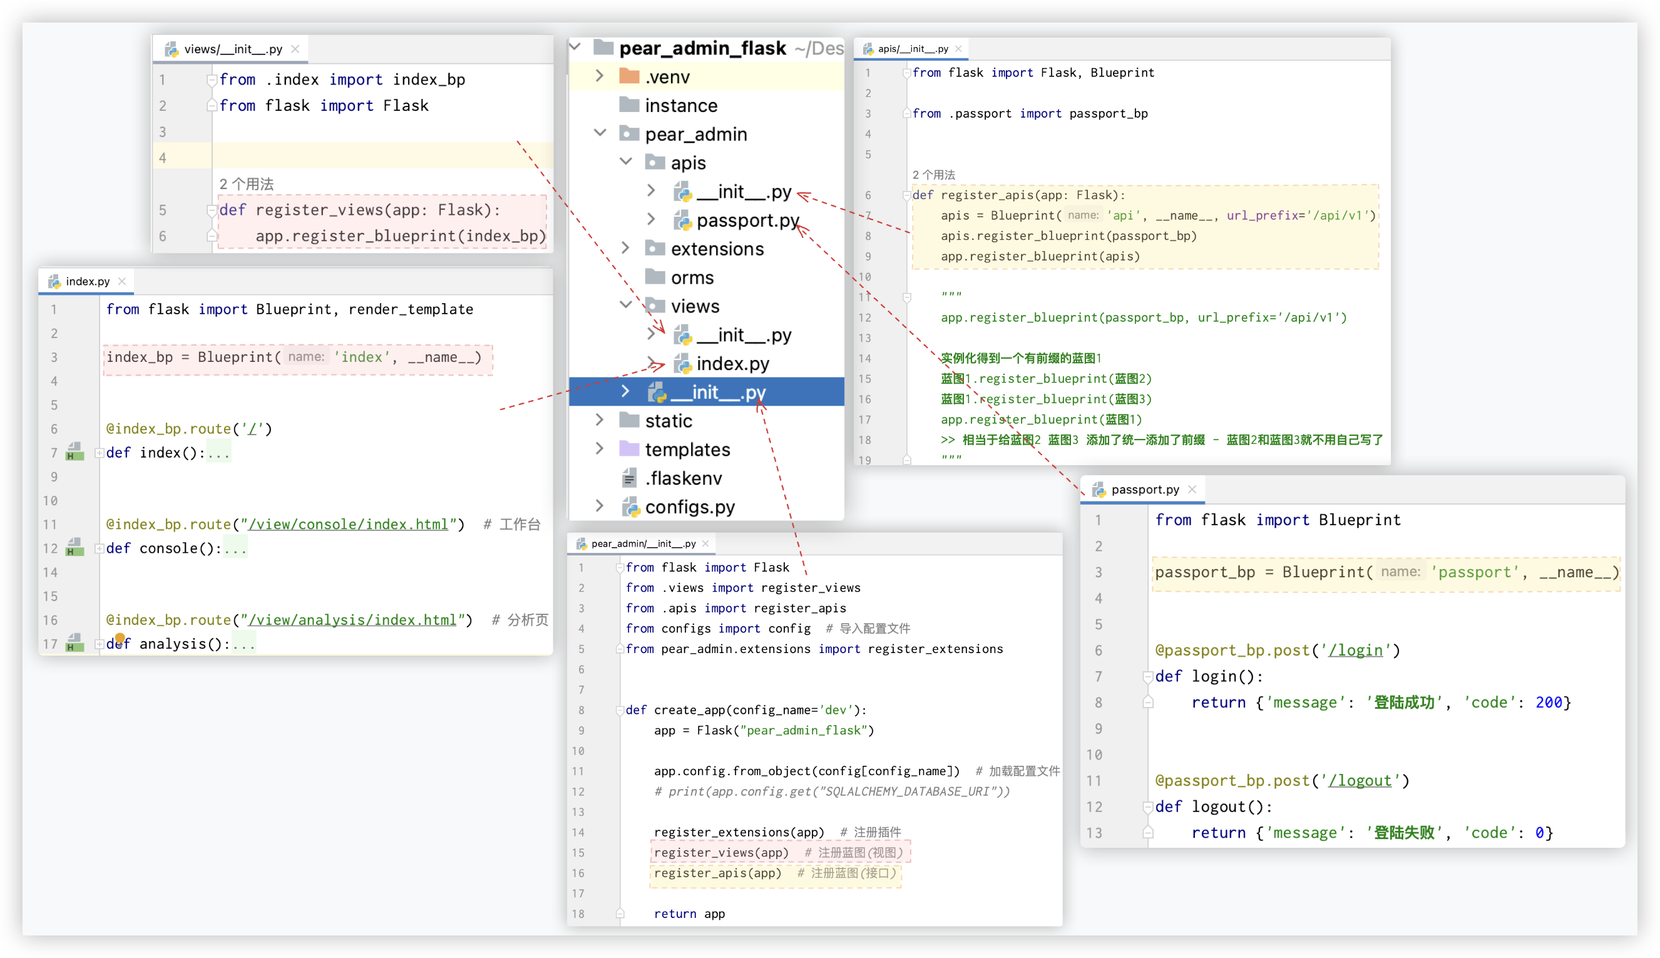Open the /login route link
Screen dimensions: 1660x958
tap(1356, 650)
